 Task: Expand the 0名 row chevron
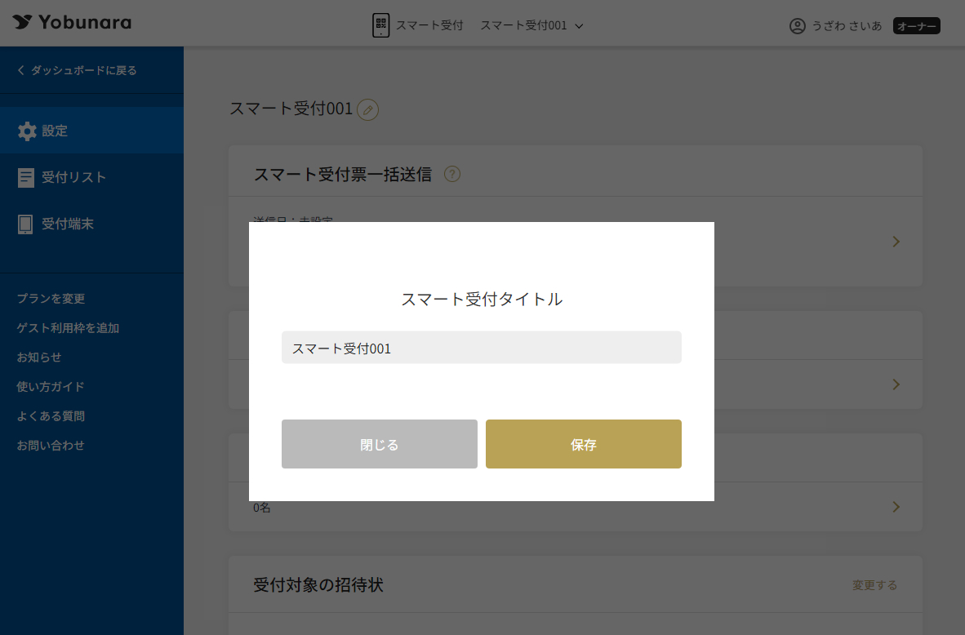coord(896,506)
